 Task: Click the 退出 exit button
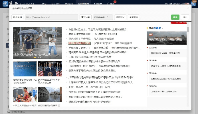(x=185, y=17)
